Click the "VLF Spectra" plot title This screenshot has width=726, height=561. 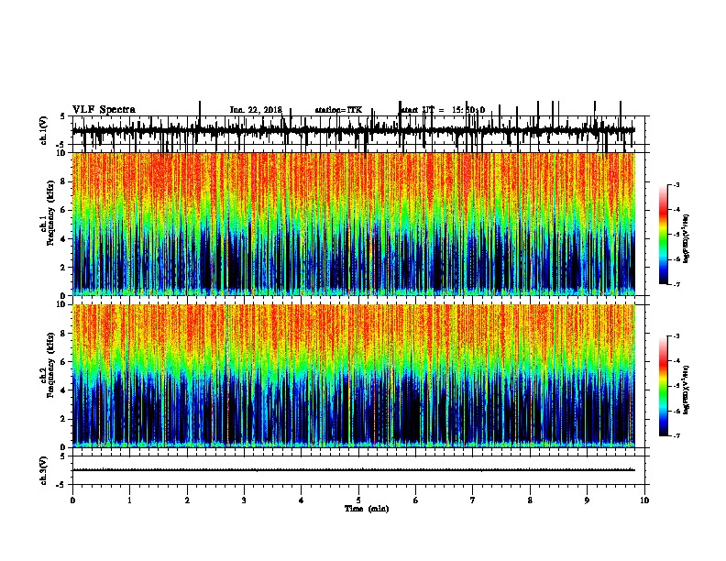(x=104, y=109)
